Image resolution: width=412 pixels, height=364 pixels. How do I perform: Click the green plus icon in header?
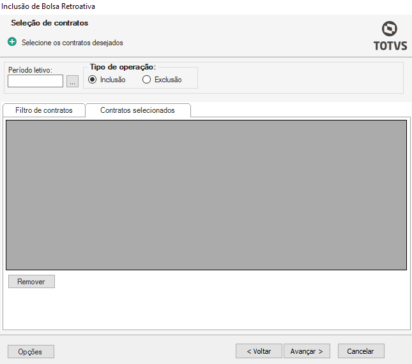point(12,42)
